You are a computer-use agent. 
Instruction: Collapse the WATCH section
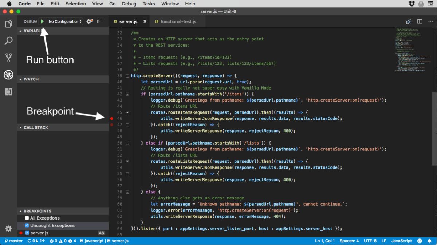(x=63, y=79)
